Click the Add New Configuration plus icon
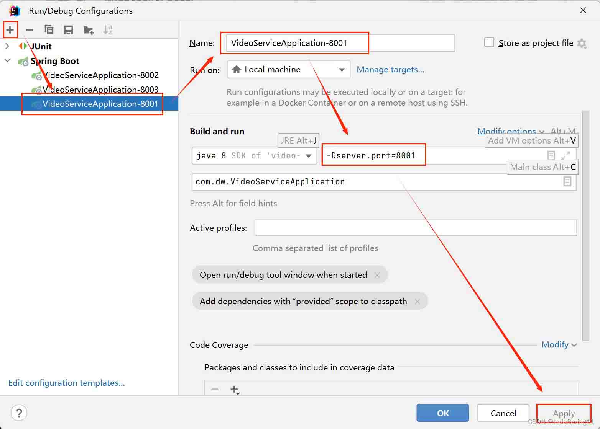This screenshot has height=429, width=600. [x=10, y=29]
